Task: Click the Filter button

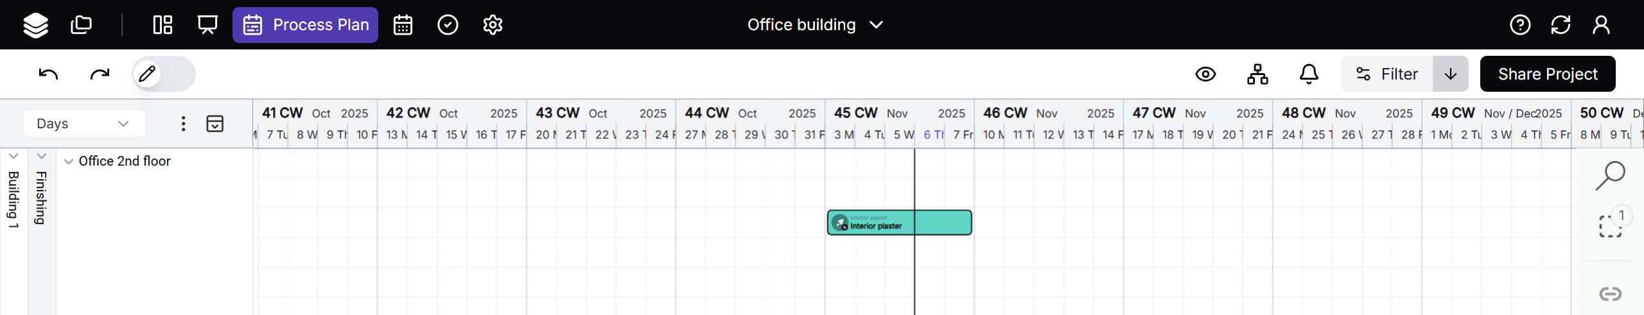Action: tap(1386, 74)
